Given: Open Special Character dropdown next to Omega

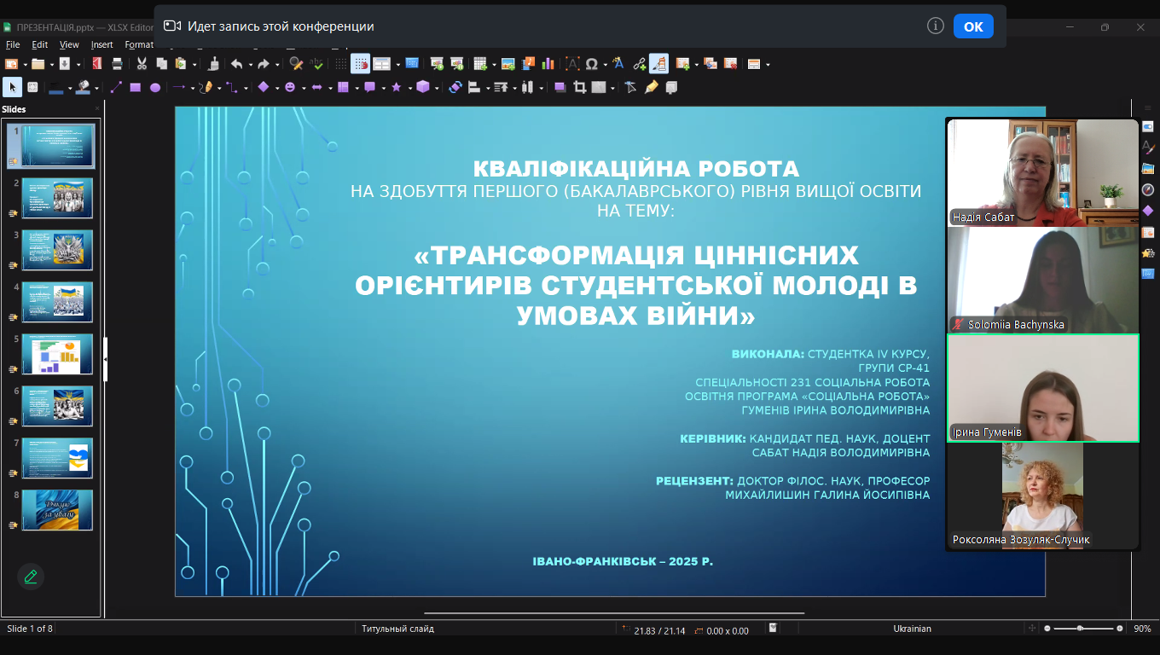Looking at the screenshot, I should click(x=605, y=65).
